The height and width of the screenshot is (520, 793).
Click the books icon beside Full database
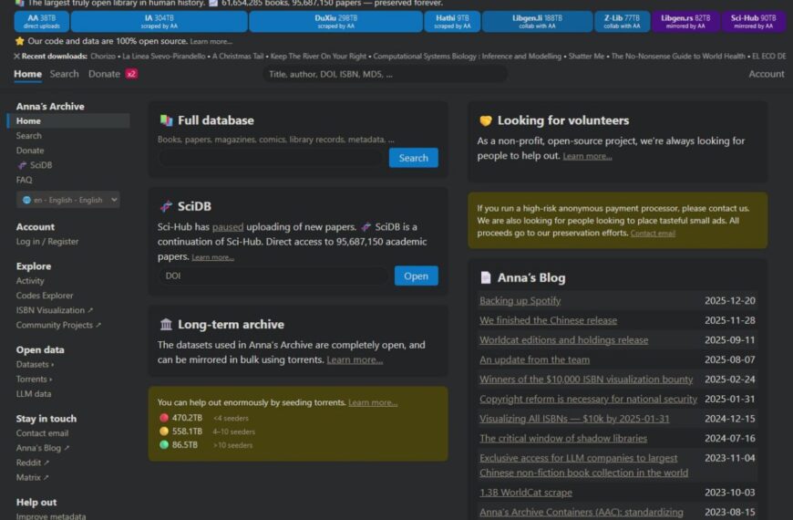tap(166, 120)
